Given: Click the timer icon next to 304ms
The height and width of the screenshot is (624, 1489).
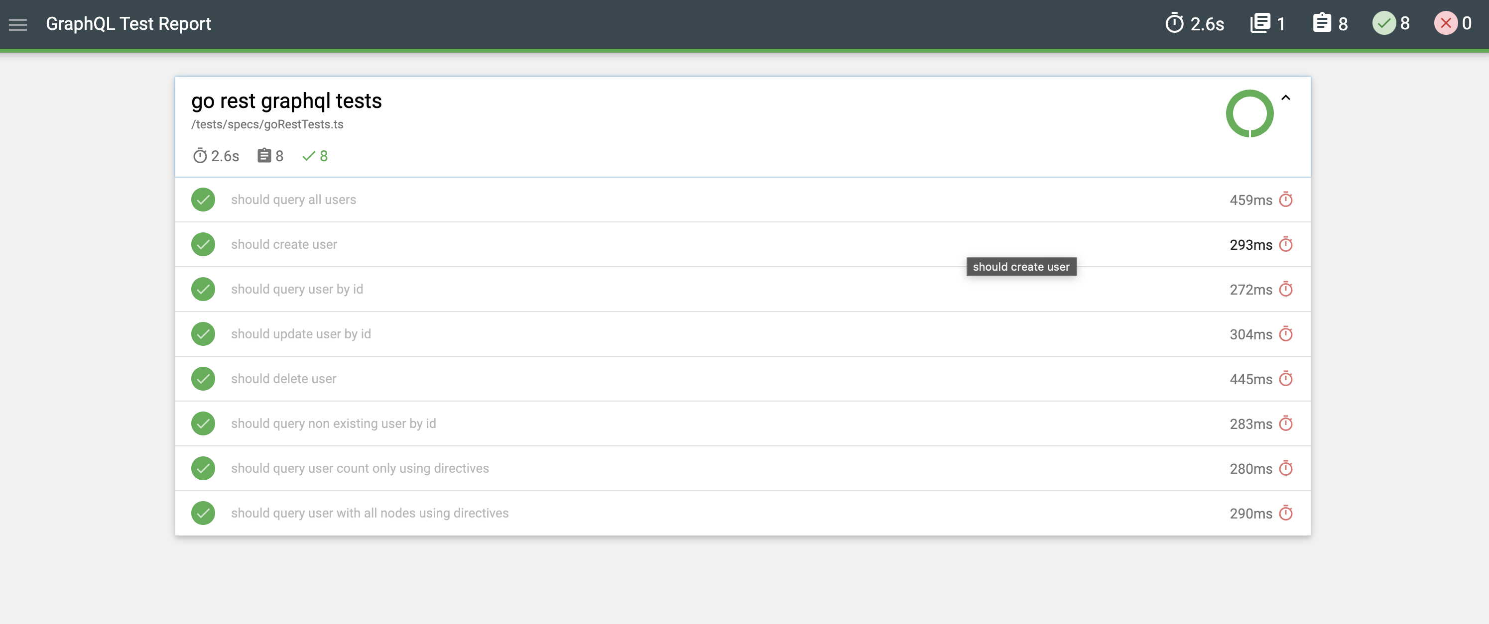Looking at the screenshot, I should 1285,334.
